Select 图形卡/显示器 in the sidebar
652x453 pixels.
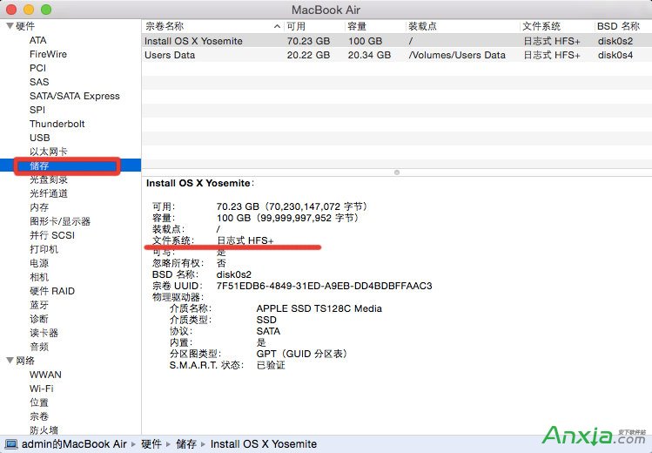click(x=60, y=221)
